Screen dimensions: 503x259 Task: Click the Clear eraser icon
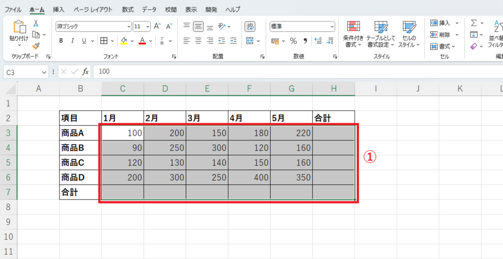pyautogui.click(x=474, y=46)
